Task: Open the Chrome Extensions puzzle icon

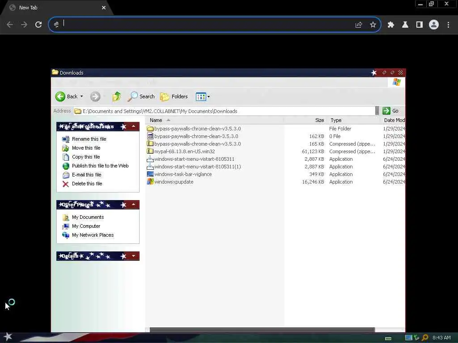Action: coord(391,25)
